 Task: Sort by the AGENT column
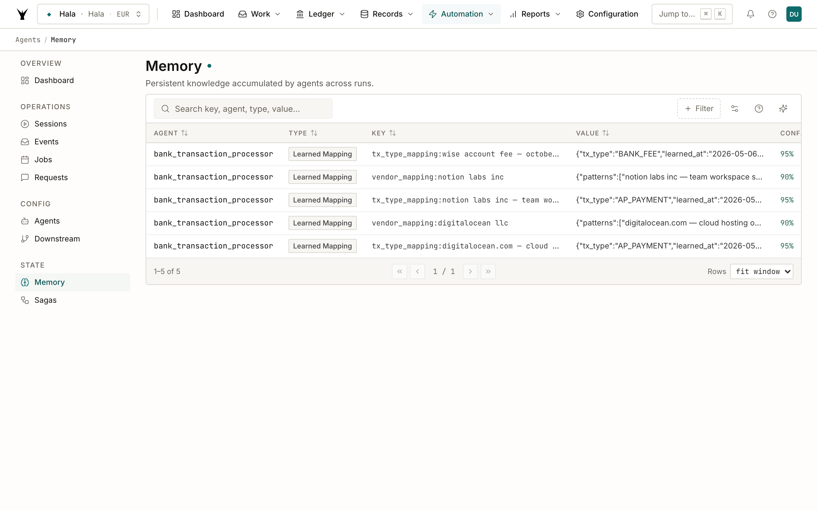[171, 133]
